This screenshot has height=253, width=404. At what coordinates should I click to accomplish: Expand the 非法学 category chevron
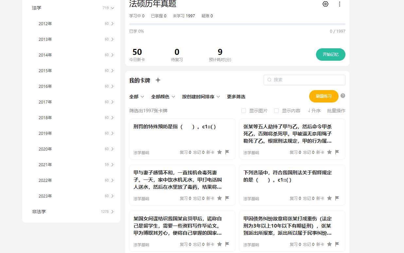[x=113, y=212]
